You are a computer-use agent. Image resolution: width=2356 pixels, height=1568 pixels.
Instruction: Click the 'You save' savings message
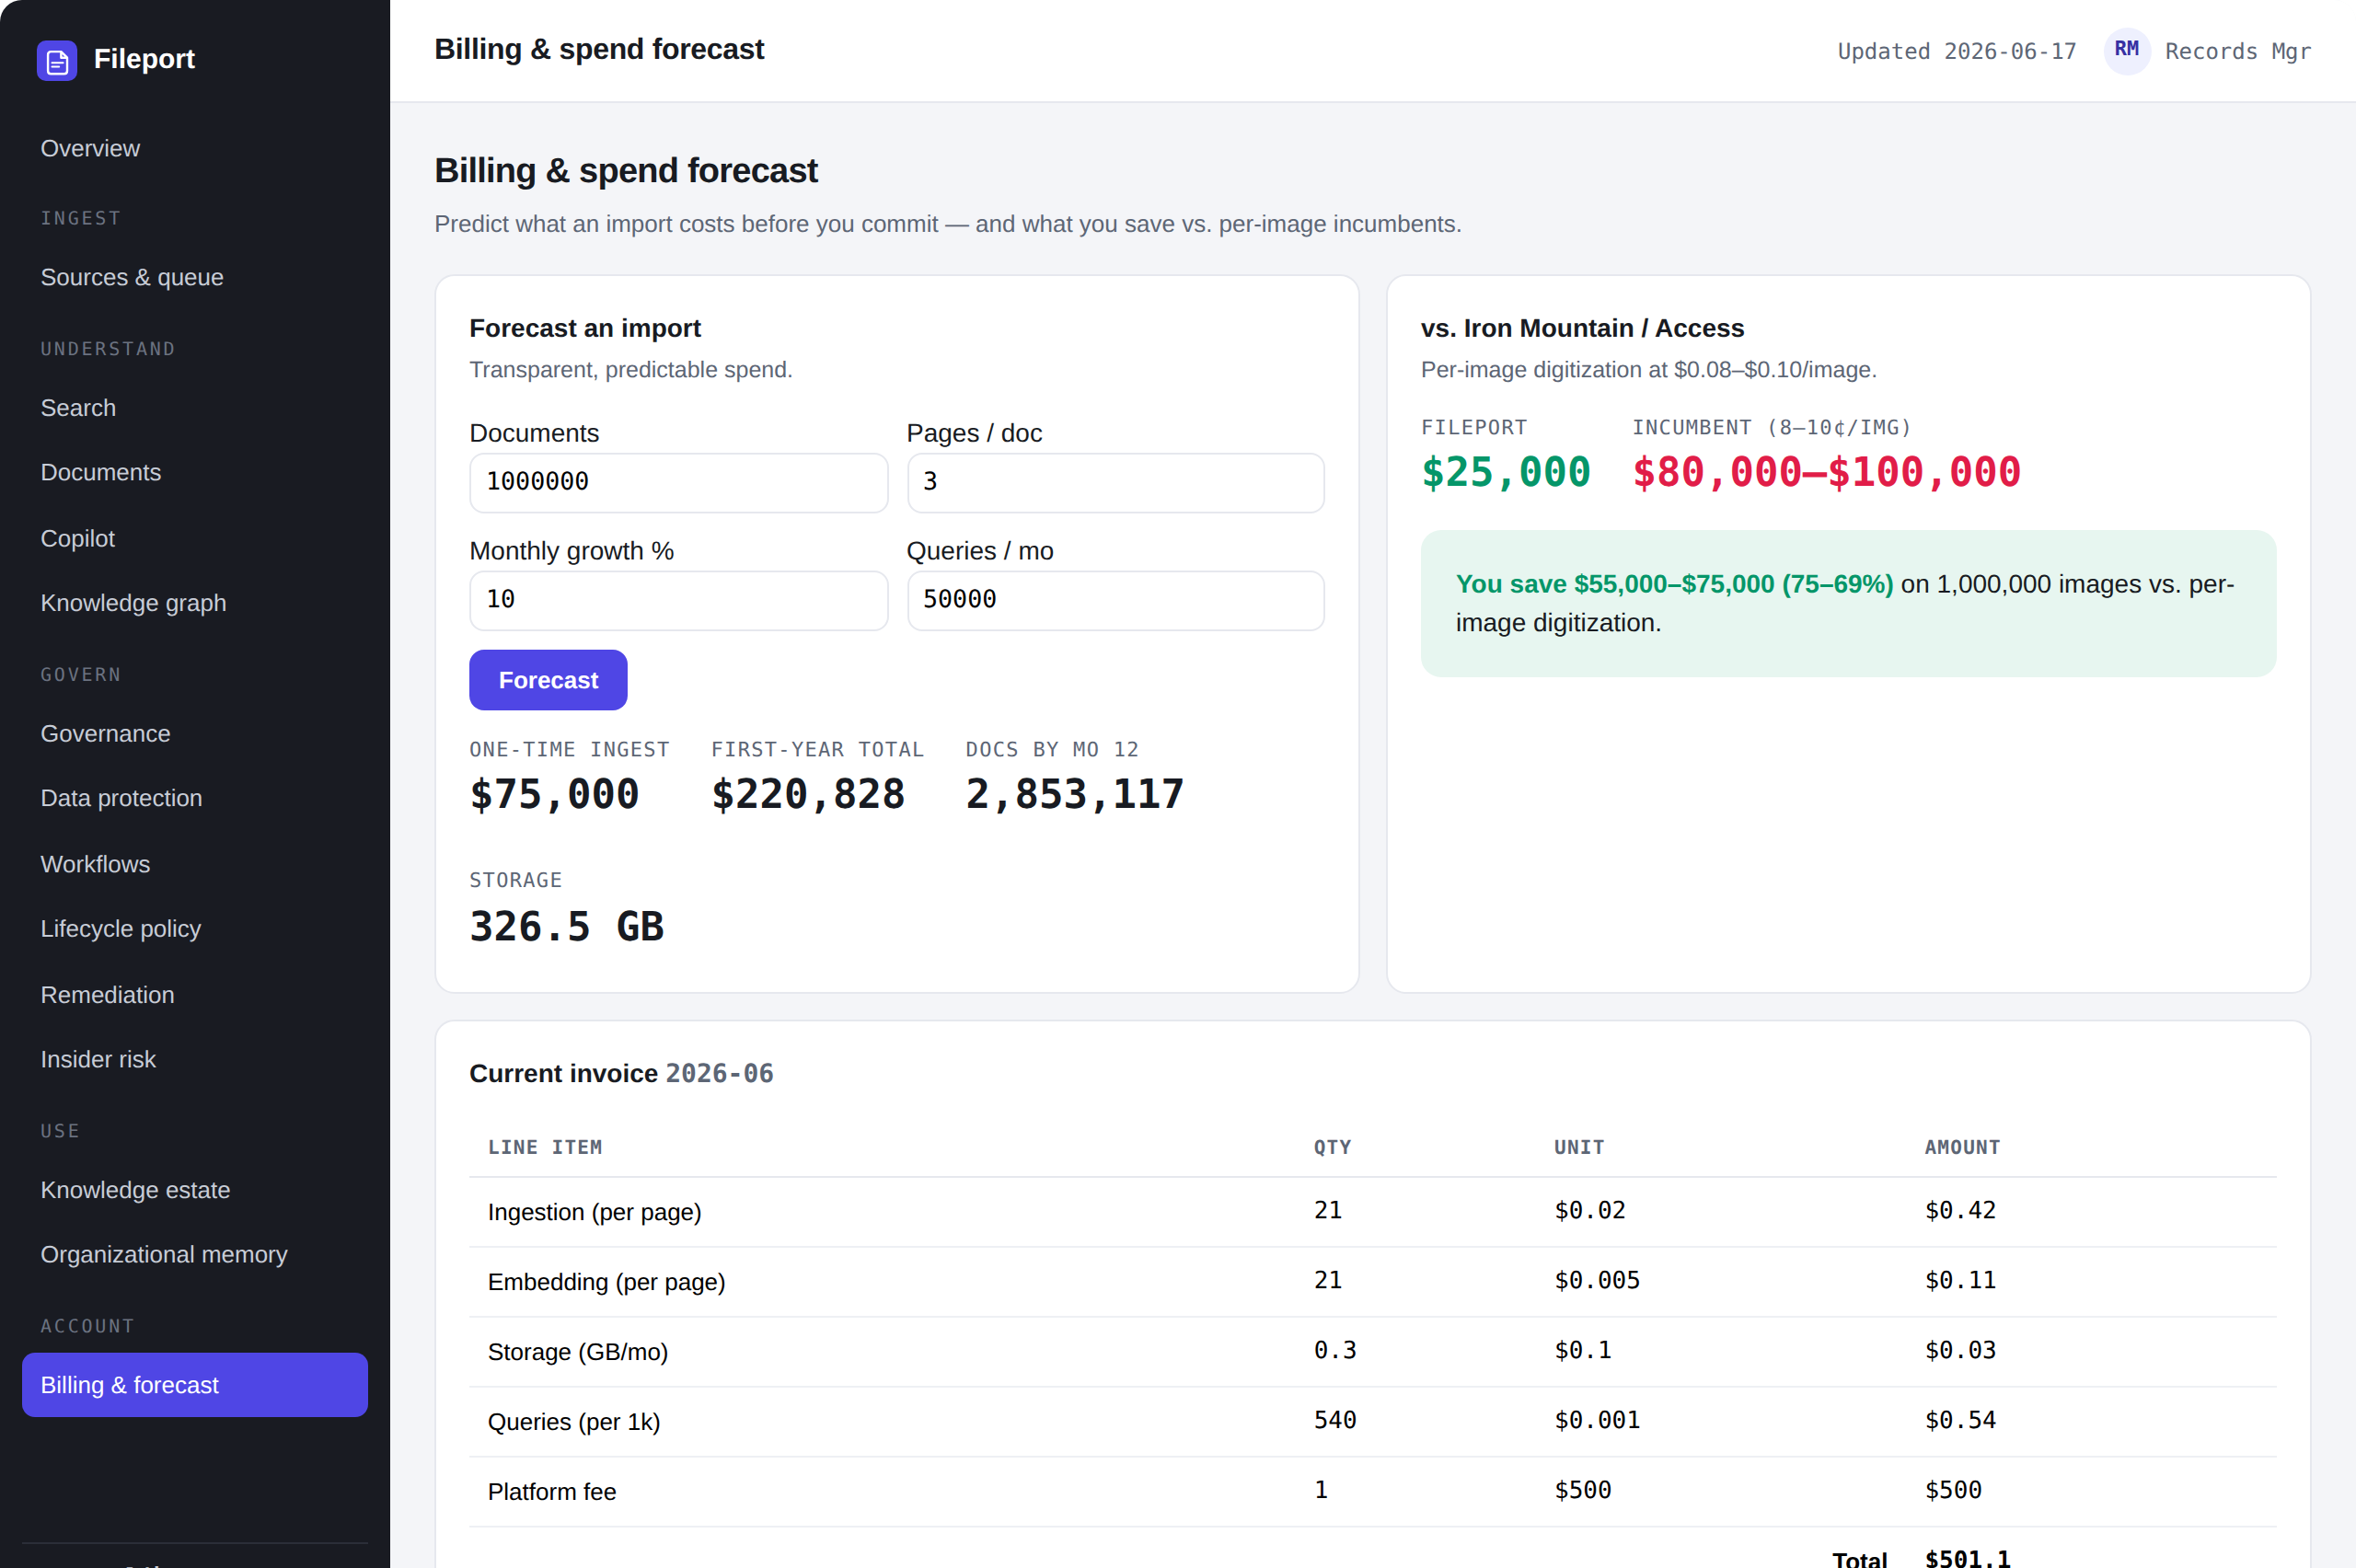1848,603
